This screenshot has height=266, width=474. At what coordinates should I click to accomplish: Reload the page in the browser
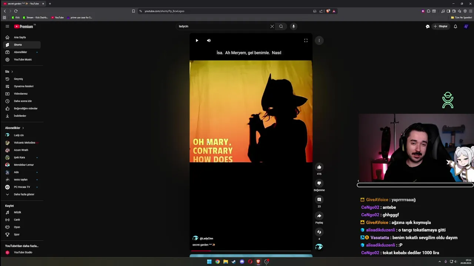pyautogui.click(x=16, y=11)
